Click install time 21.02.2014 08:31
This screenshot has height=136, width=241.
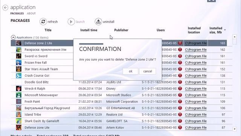click(x=90, y=102)
